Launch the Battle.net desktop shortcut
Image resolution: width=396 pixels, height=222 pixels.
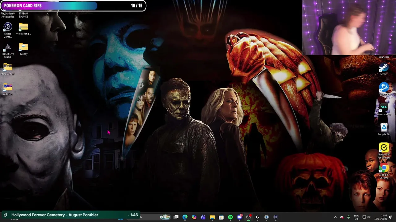tap(384, 89)
